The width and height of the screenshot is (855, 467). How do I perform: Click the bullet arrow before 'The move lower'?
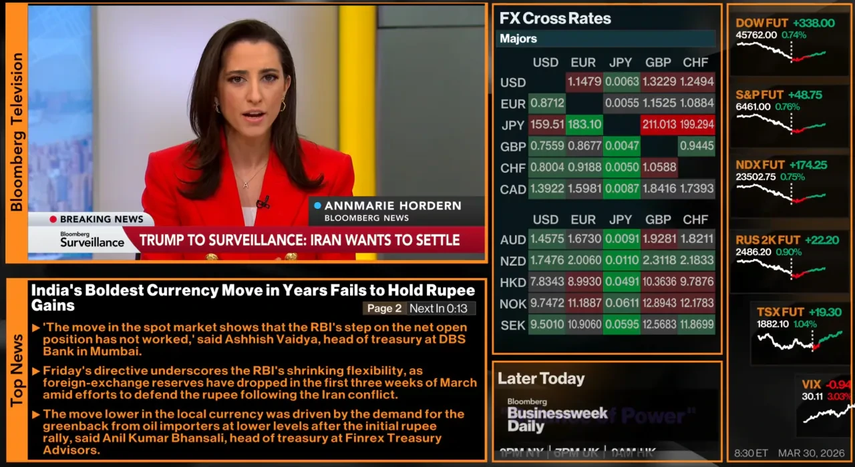tap(36, 414)
